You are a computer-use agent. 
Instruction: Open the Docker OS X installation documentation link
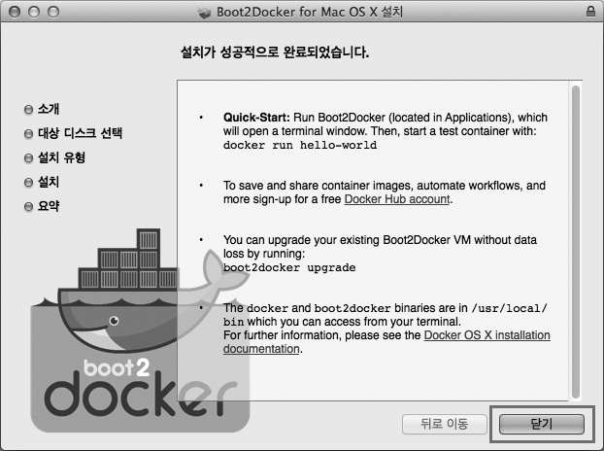[x=386, y=342]
